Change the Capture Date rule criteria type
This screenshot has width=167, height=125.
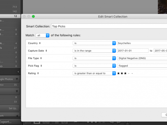click(38, 51)
